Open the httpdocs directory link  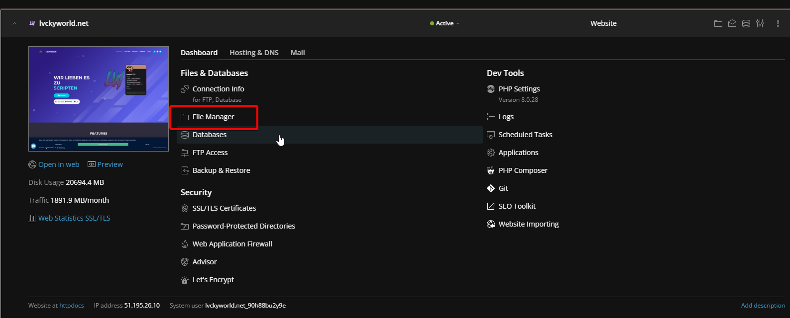(x=71, y=306)
